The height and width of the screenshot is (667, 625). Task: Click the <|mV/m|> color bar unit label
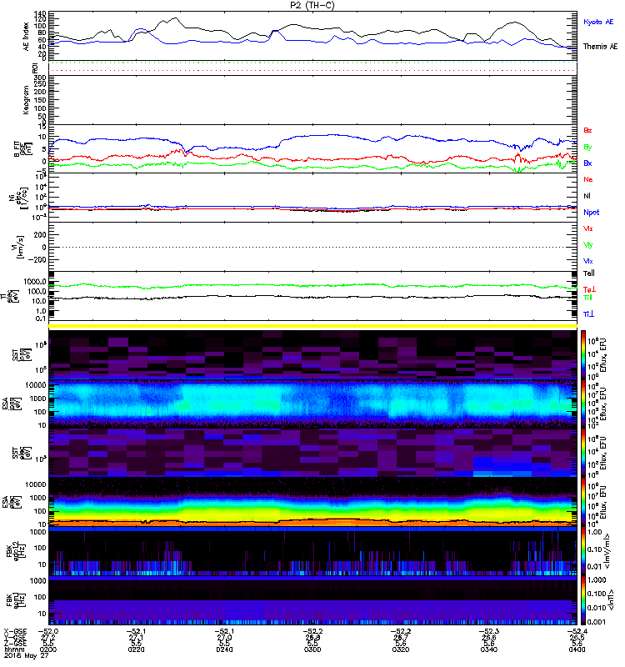coord(608,551)
